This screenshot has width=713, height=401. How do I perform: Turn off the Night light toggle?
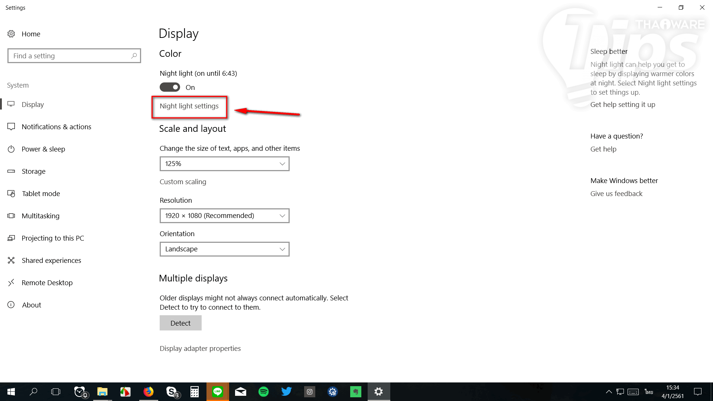point(170,87)
